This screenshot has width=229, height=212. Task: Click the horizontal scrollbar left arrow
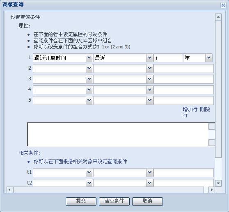pyautogui.click(x=10, y=190)
